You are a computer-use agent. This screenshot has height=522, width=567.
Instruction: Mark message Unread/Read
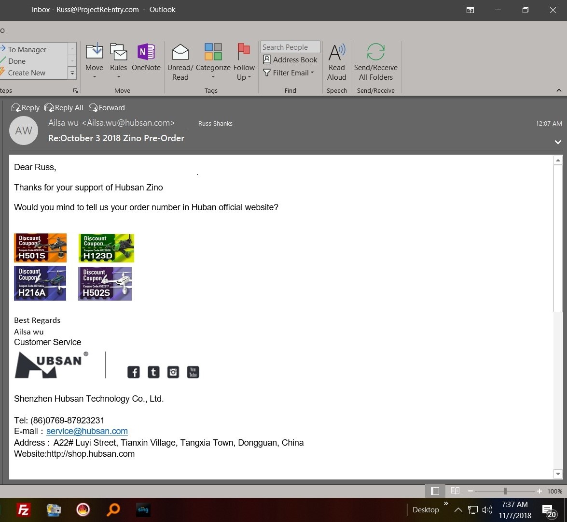tap(180, 62)
